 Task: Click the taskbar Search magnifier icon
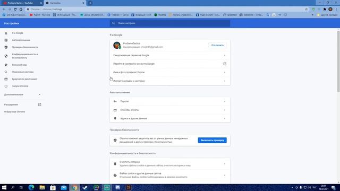click(x=13, y=187)
